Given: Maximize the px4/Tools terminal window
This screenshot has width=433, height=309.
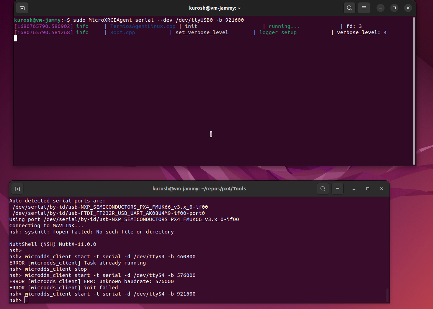Looking at the screenshot, I should (x=368, y=189).
